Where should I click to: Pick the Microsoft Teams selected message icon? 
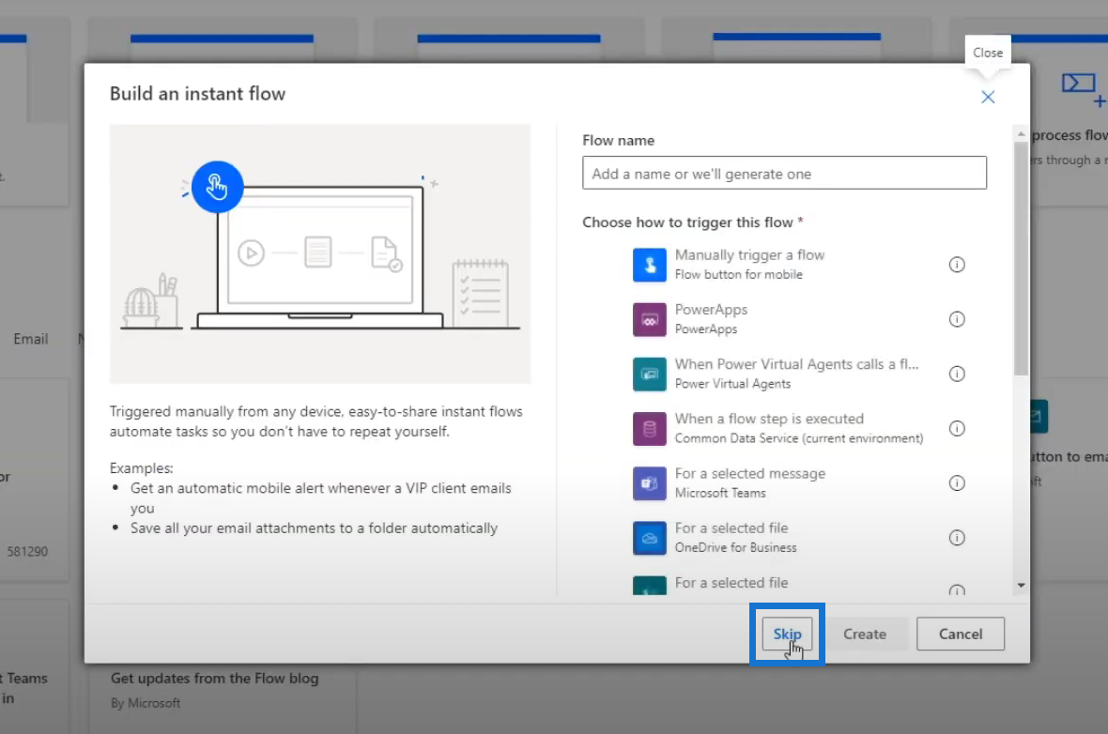(650, 483)
